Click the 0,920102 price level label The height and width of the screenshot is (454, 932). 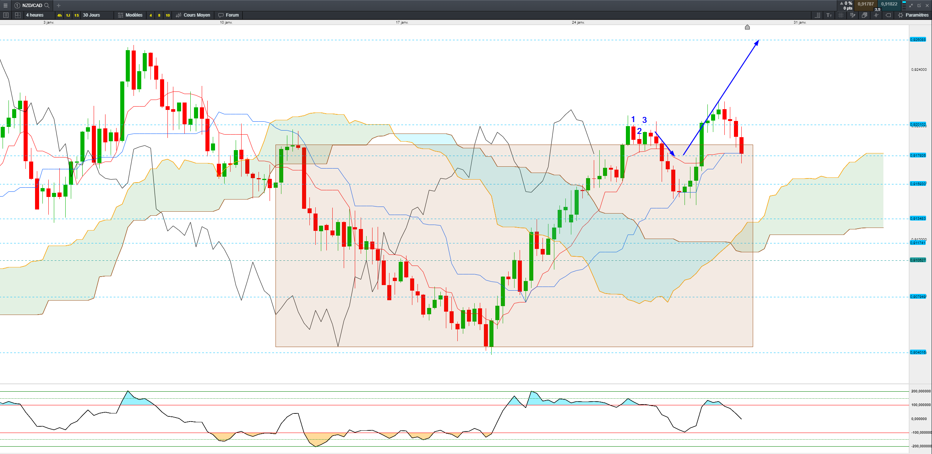(918, 125)
